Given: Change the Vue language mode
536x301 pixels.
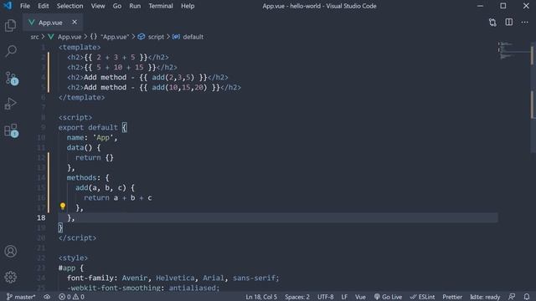Looking at the screenshot, I should coord(360,297).
